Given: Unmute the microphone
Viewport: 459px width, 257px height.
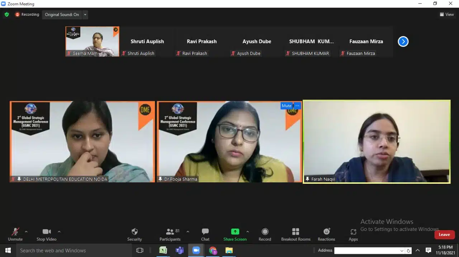Looking at the screenshot, I should 15,232.
